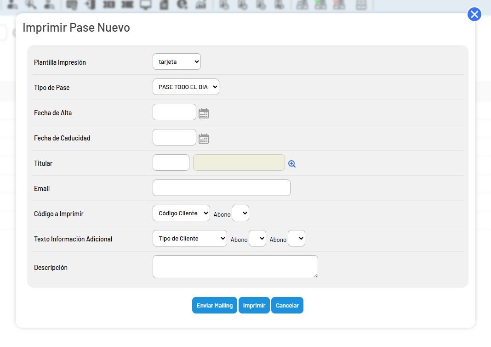Image resolution: width=491 pixels, height=347 pixels.
Task: Click the Plantilla Impresión label
Action: (60, 62)
